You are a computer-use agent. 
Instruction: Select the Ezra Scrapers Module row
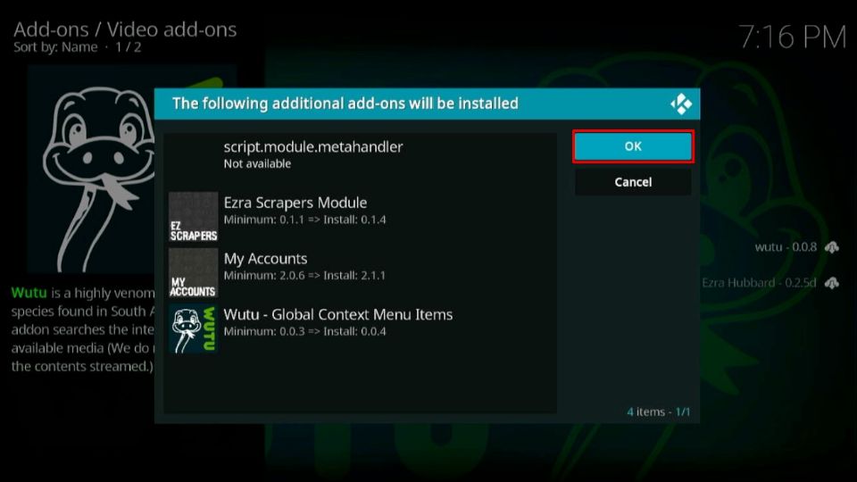coord(360,217)
